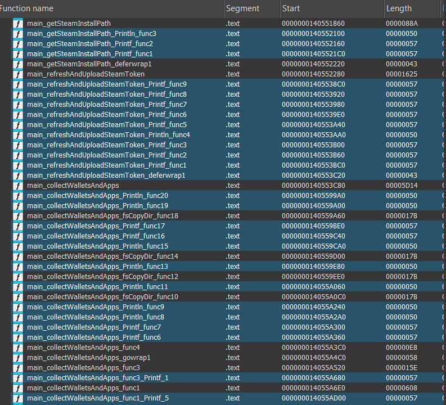Click start address 000000014055A3C0
Image resolution: width=446 pixels, height=405 pixels.
pyautogui.click(x=313, y=348)
